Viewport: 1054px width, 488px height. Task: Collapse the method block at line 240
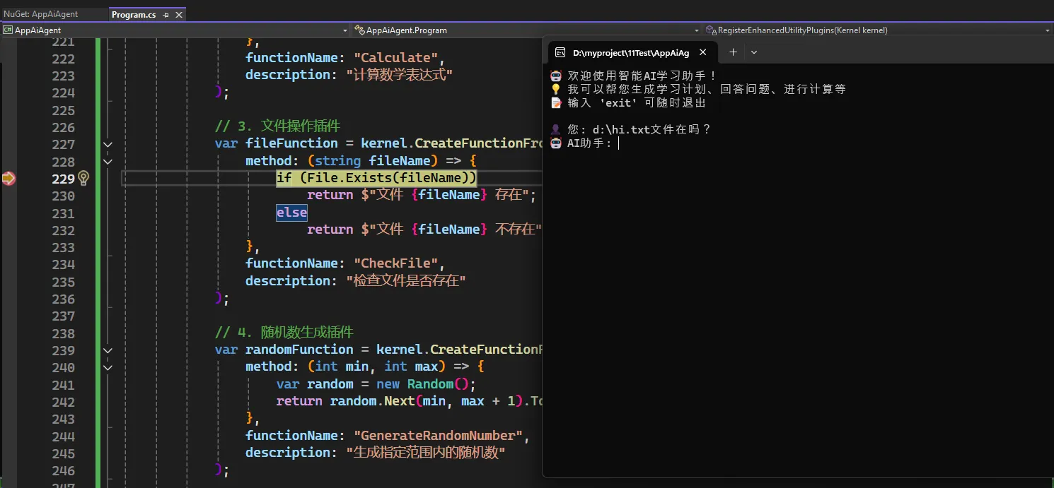point(108,367)
